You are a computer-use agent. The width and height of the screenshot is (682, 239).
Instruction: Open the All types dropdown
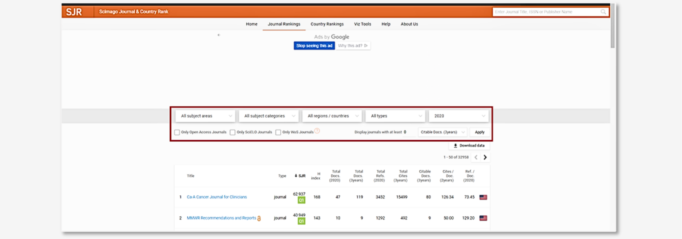(x=395, y=116)
